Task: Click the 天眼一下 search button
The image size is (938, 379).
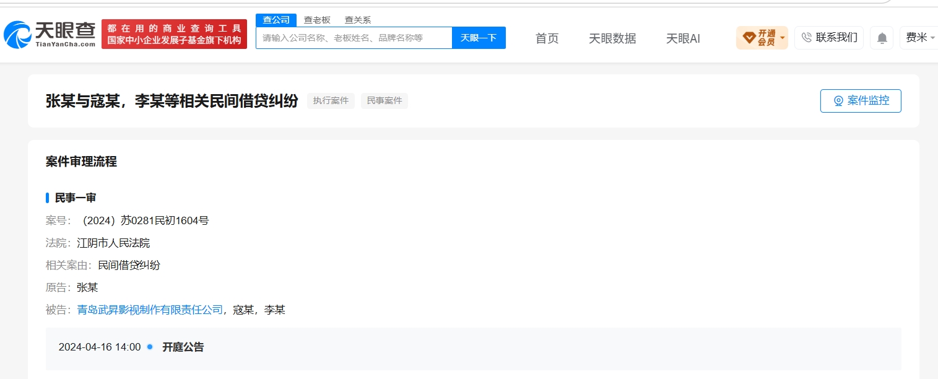Action: tap(479, 38)
